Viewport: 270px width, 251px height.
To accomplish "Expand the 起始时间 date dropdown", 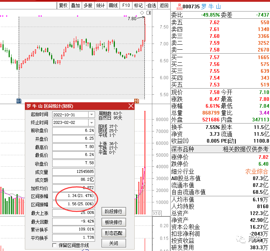I will 91,115.
